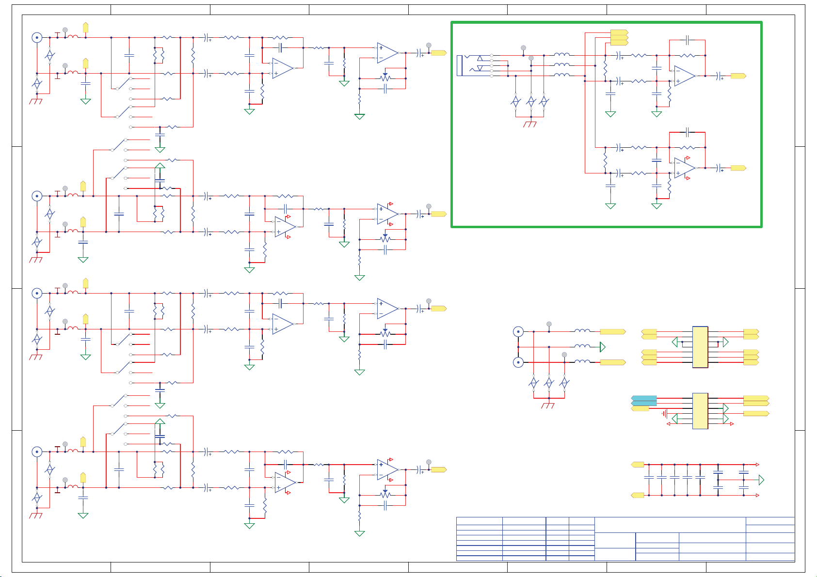
Task: Select the upper yellow IC block
Action: tap(700, 347)
